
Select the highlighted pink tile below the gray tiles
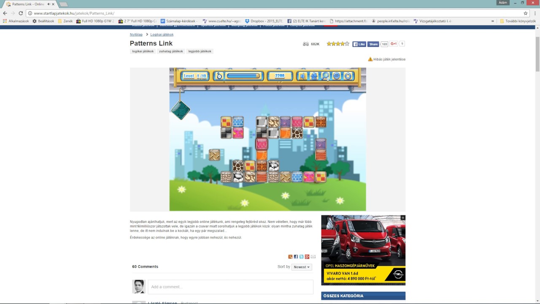[262, 144]
